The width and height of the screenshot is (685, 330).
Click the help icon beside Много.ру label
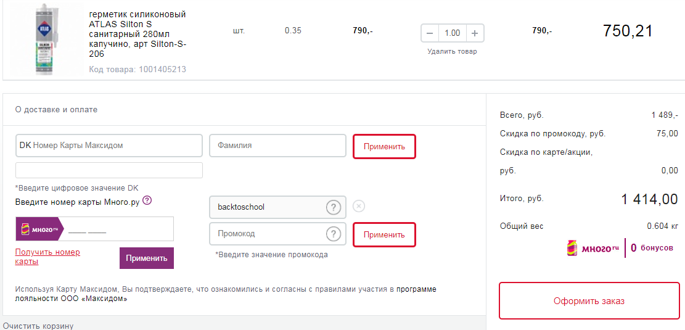[147, 200]
